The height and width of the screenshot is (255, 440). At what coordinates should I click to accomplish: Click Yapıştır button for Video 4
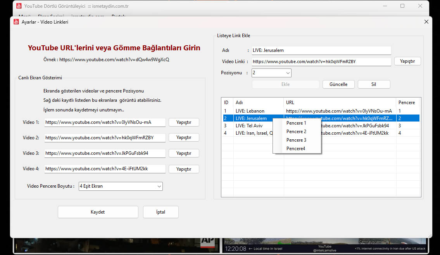coord(184,169)
